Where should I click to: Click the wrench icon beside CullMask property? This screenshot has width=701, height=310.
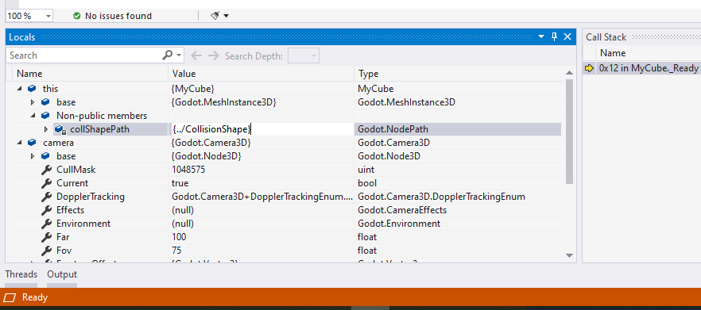pyautogui.click(x=46, y=170)
